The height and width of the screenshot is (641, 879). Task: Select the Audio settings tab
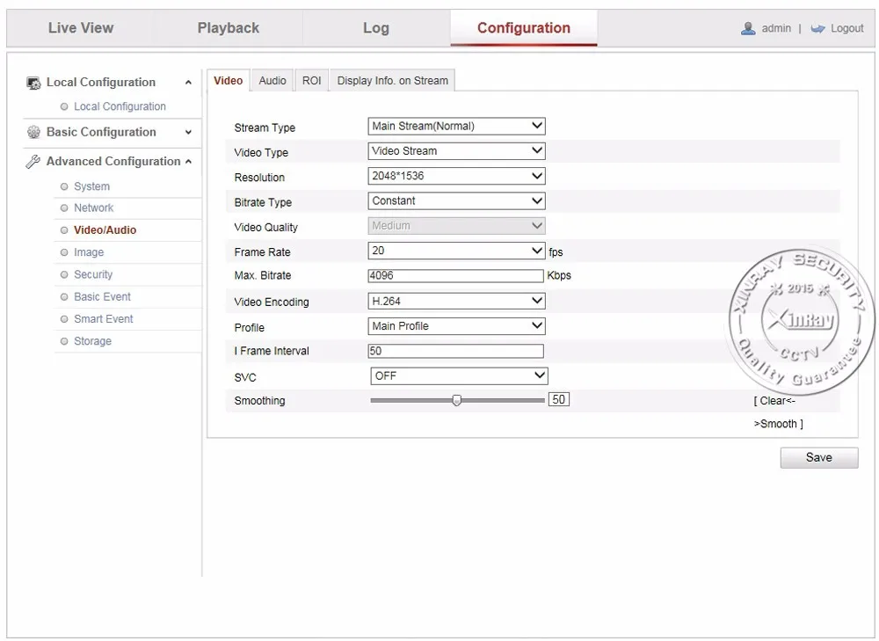[272, 81]
